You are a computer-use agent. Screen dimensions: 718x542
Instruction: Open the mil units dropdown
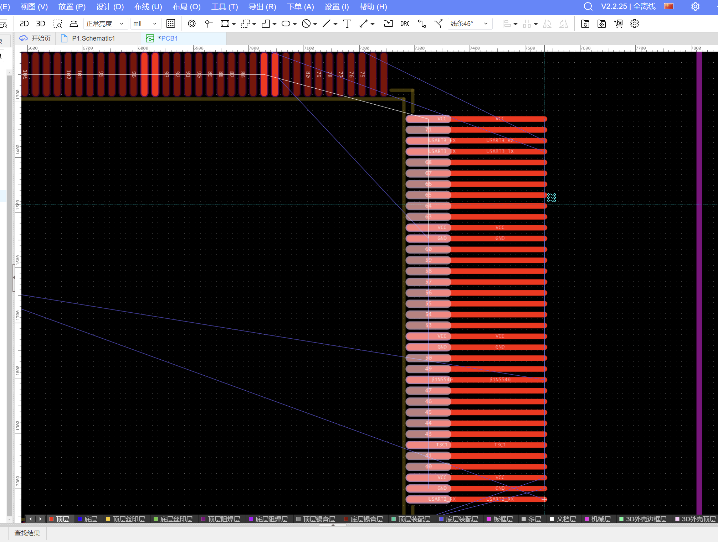(145, 24)
